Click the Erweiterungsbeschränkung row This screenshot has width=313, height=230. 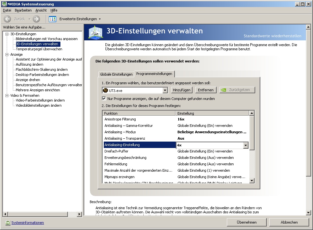pos(176,158)
